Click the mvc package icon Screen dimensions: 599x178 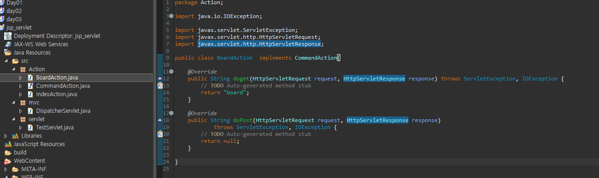[x=23, y=103]
